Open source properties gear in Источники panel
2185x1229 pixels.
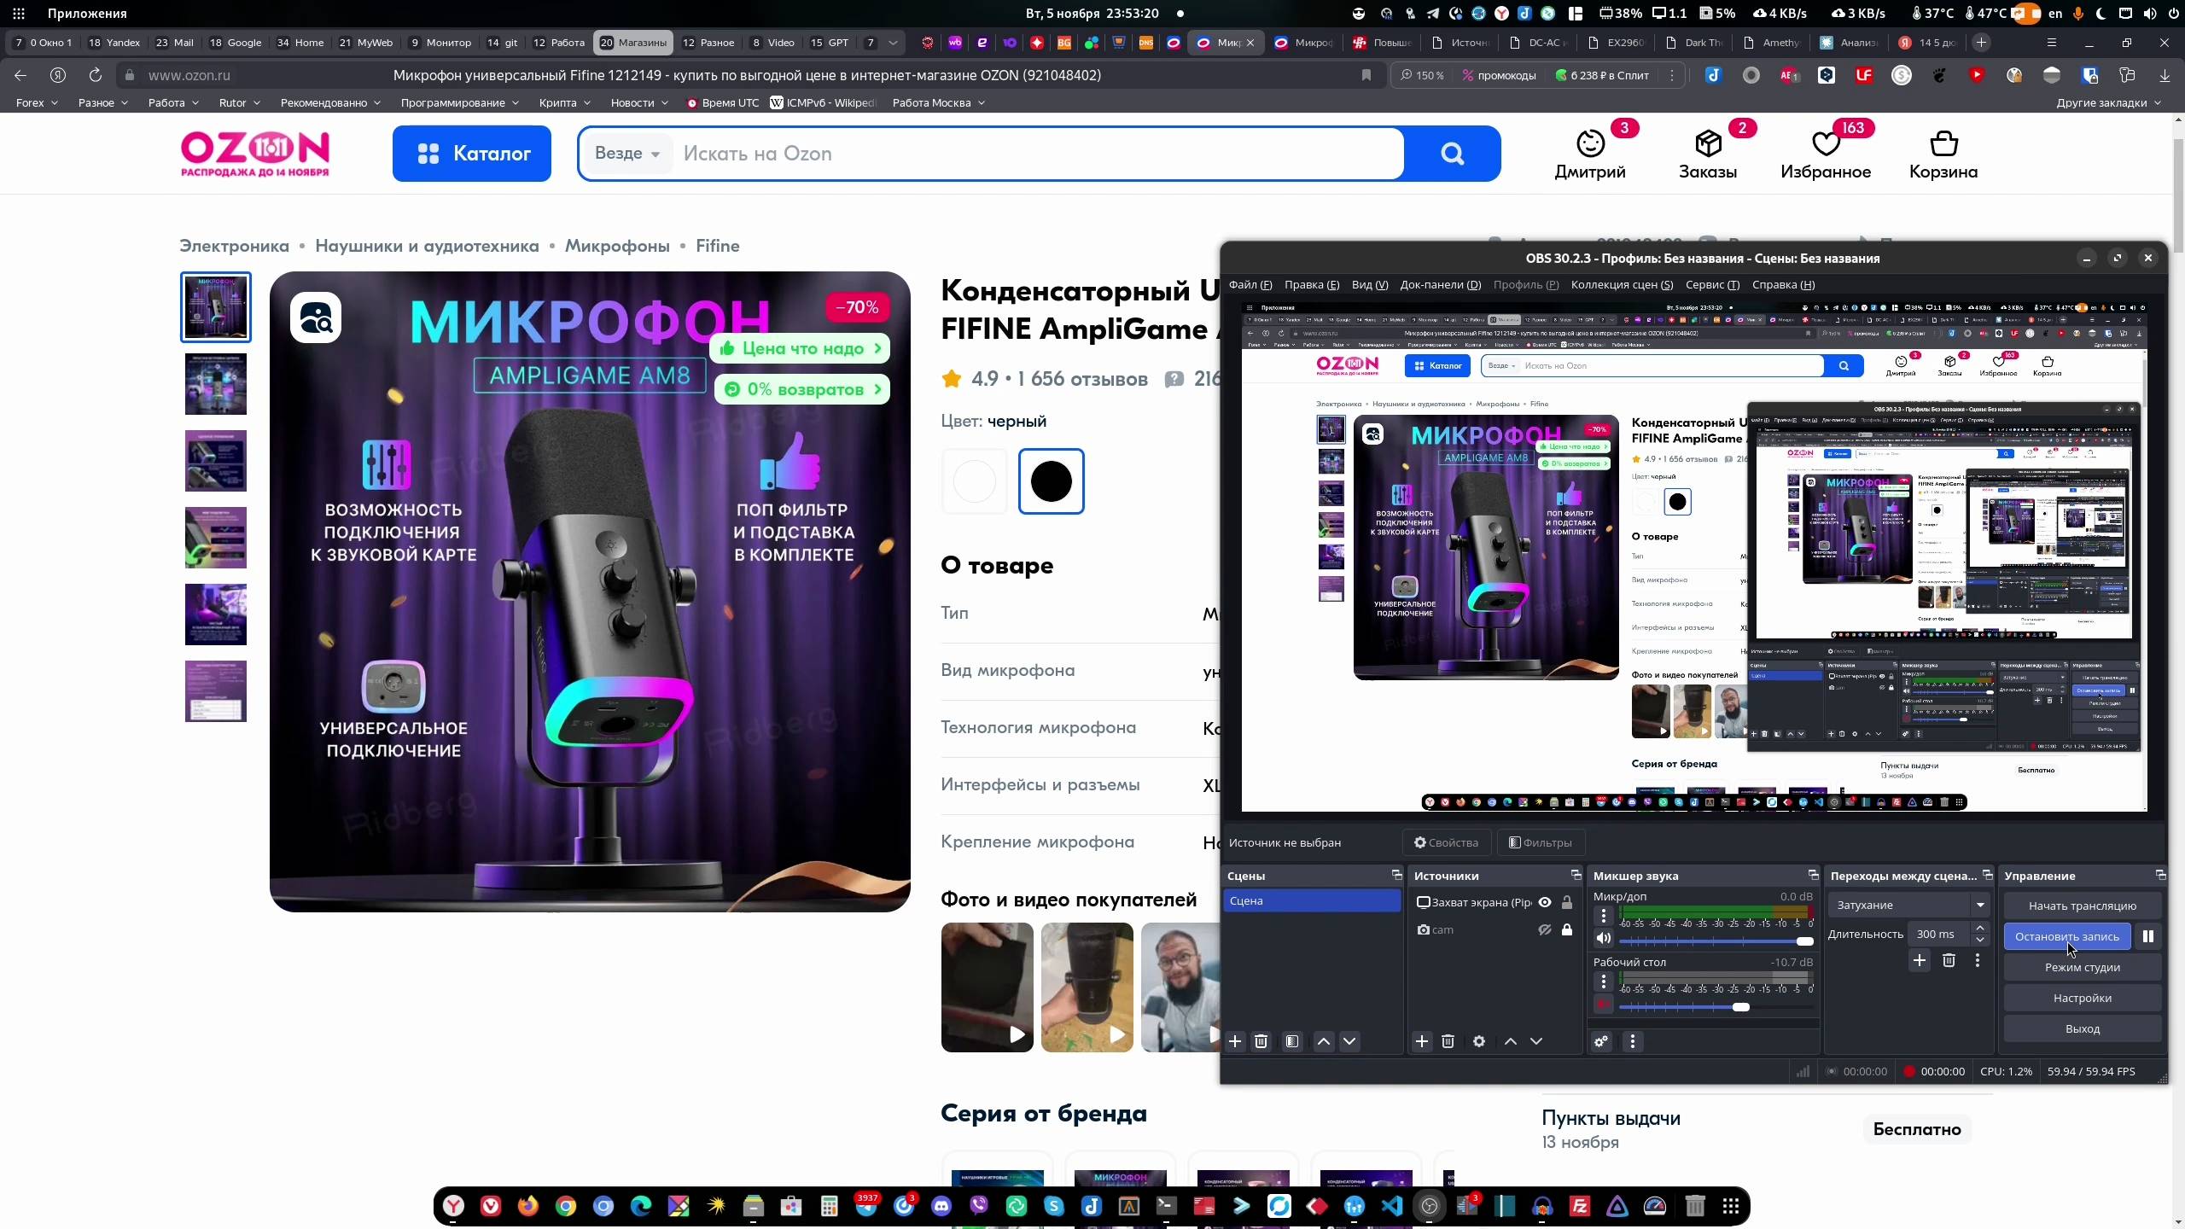[1477, 1041]
